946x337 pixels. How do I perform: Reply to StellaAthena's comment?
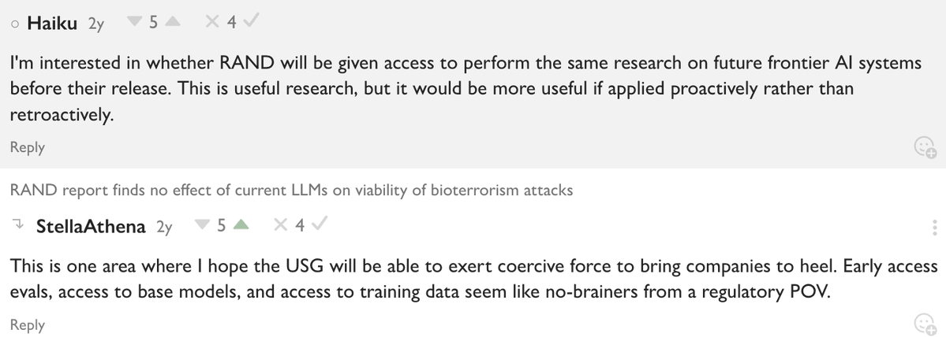coord(27,325)
